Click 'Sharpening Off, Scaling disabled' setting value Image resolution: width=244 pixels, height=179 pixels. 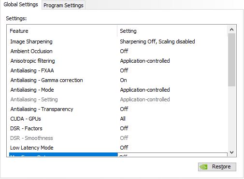click(158, 41)
